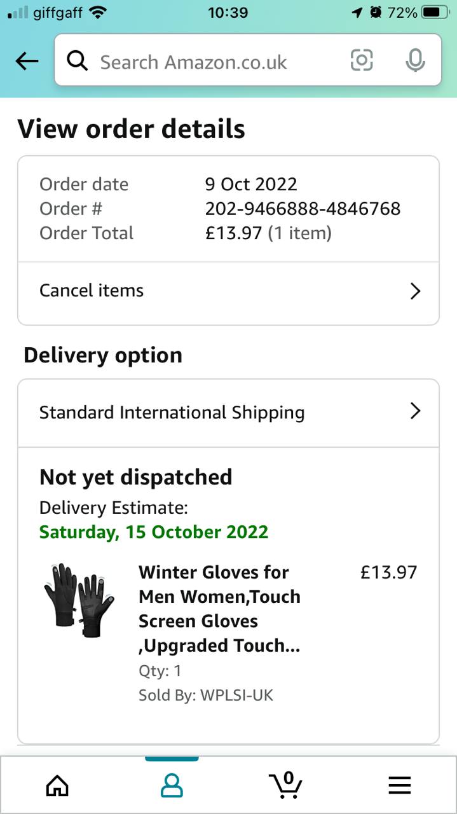The height and width of the screenshot is (814, 457).
Task: Expand Standard International Shipping chevron
Action: 415,411
